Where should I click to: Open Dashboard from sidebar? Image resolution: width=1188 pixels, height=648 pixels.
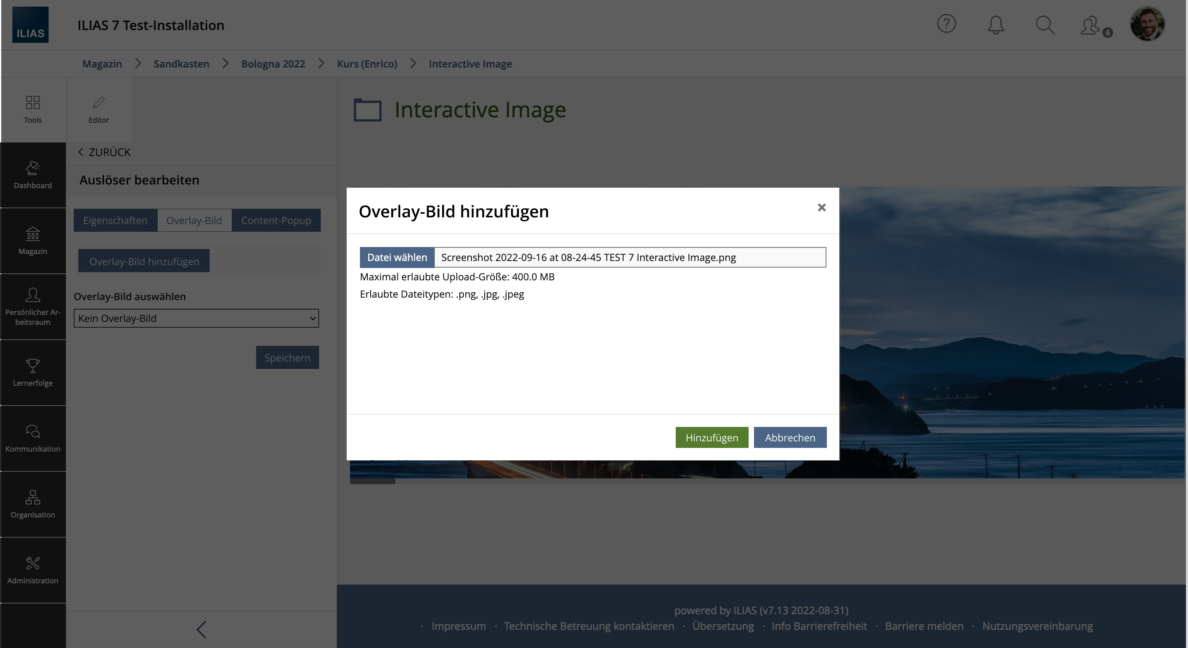point(33,175)
